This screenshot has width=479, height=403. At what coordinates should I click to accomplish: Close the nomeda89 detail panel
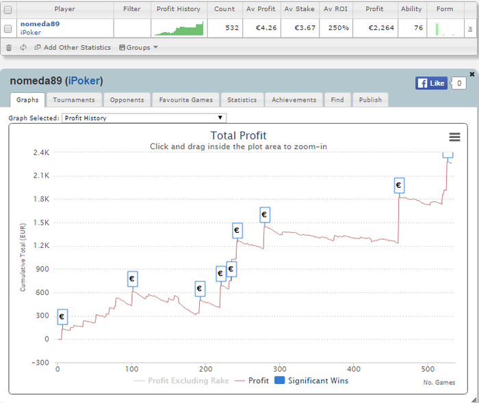click(x=472, y=74)
